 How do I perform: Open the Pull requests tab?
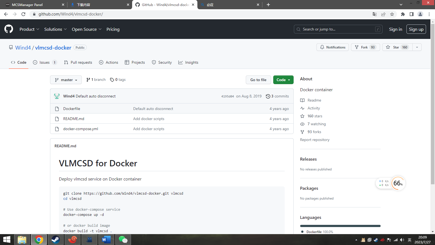[x=78, y=62]
